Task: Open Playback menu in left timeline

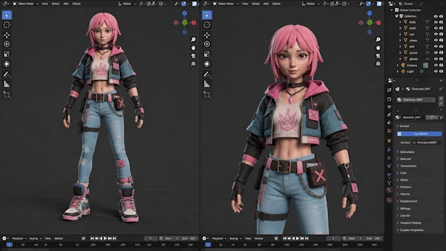Action: (x=18, y=239)
